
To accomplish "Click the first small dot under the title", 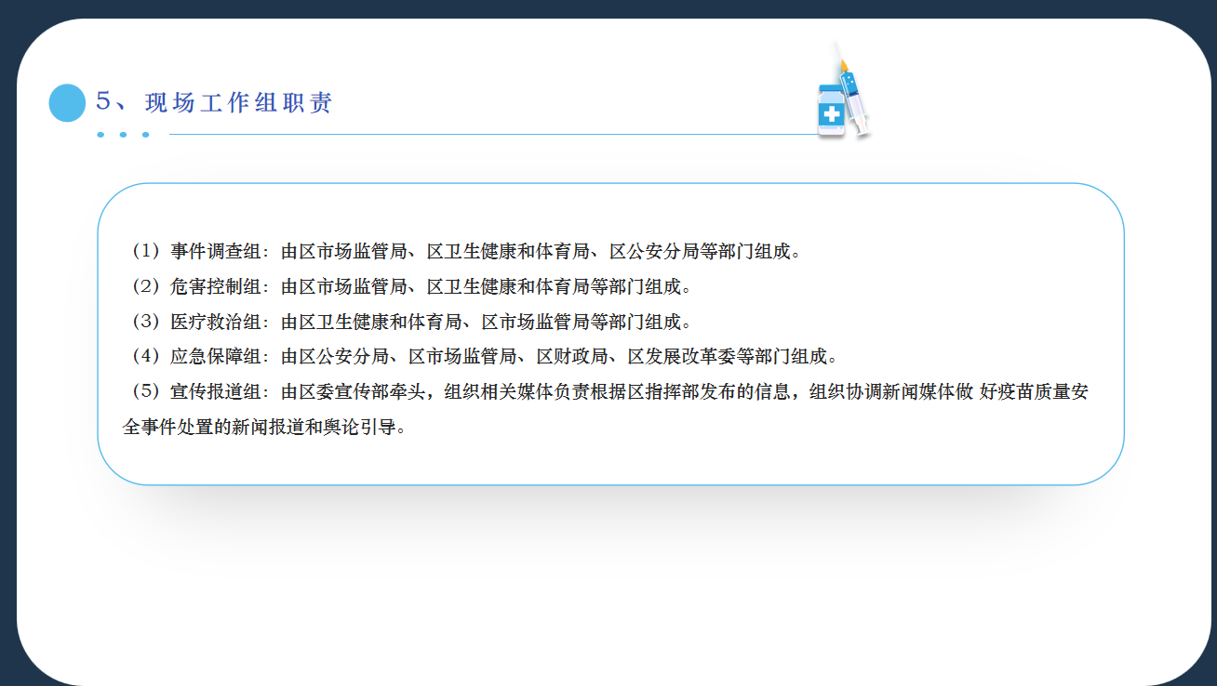I will click(100, 135).
